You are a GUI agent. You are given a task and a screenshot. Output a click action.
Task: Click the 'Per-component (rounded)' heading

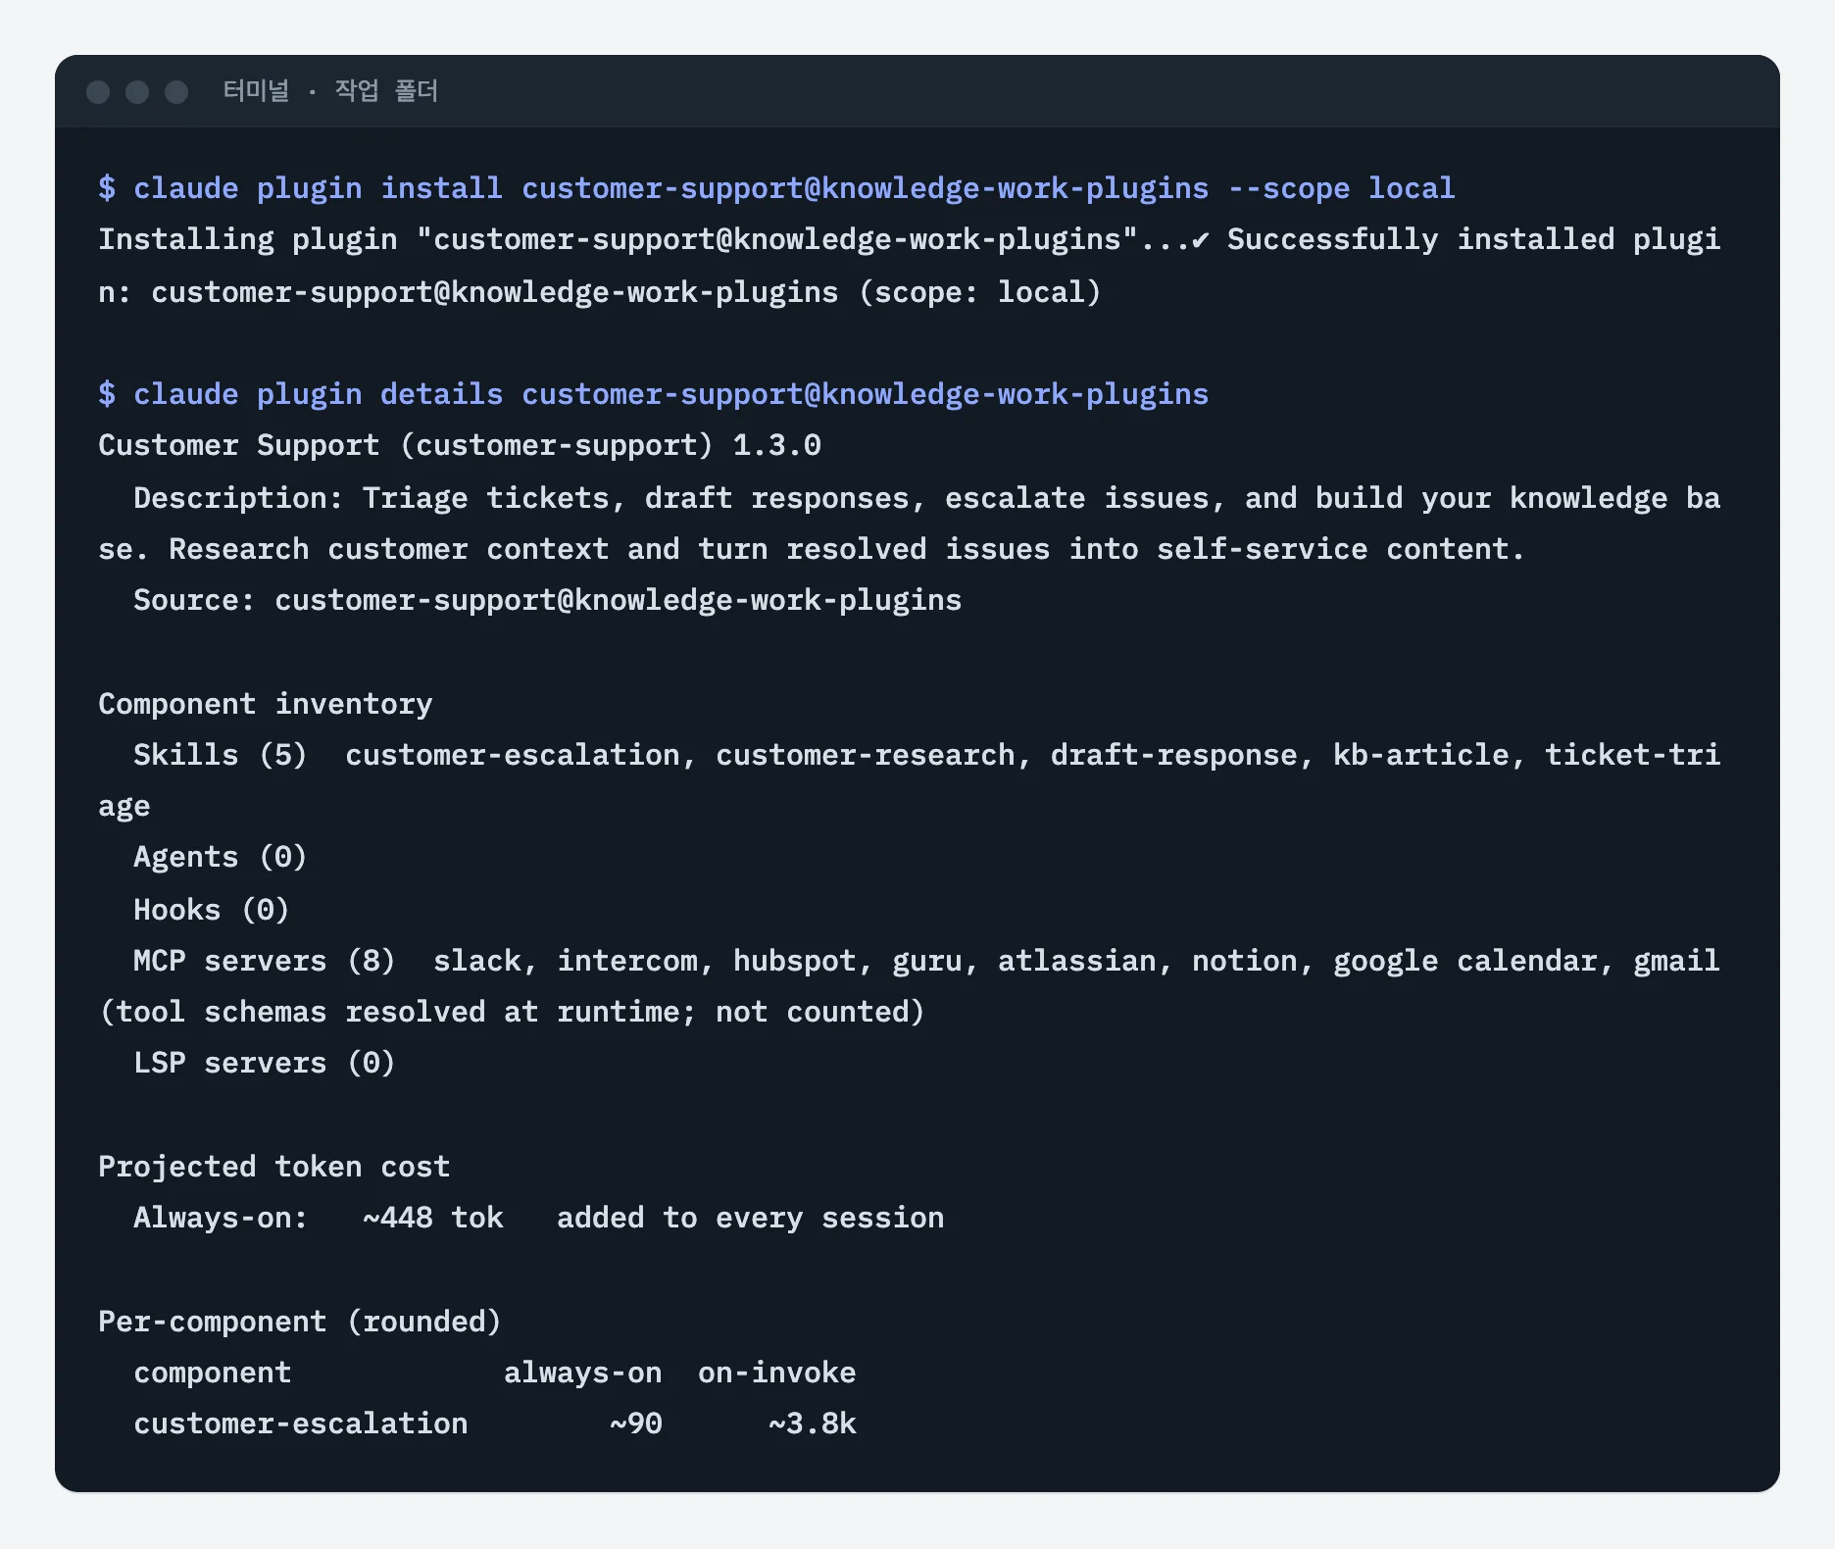299,1321
